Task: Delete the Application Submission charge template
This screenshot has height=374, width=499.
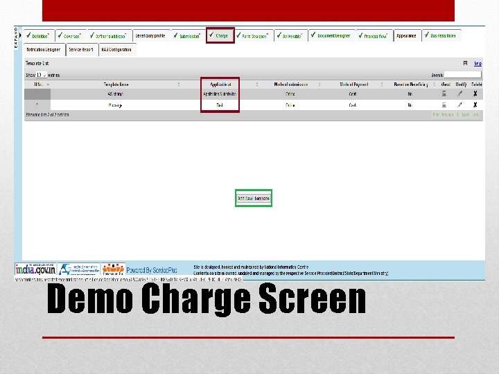Action: (475, 93)
